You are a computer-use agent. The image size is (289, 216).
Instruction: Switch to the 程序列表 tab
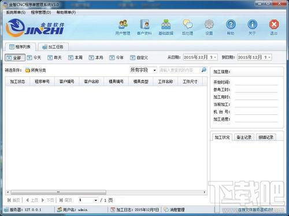(x=20, y=47)
